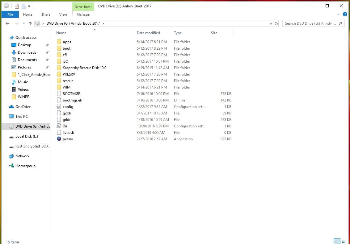Open the Apps folder icon
This screenshot has width=350, height=244.
tap(59, 42)
